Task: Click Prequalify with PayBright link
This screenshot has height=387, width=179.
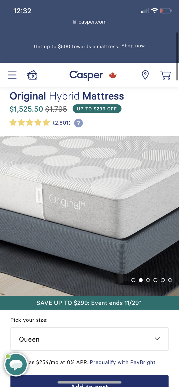Action: [123, 362]
